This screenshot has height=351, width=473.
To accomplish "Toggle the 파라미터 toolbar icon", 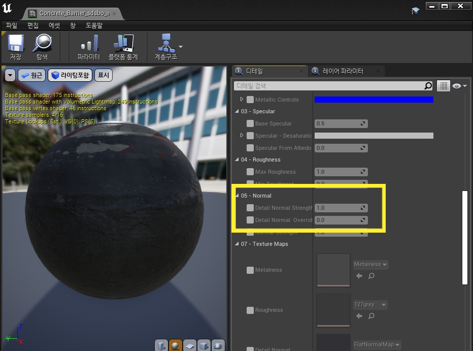I will [x=89, y=46].
